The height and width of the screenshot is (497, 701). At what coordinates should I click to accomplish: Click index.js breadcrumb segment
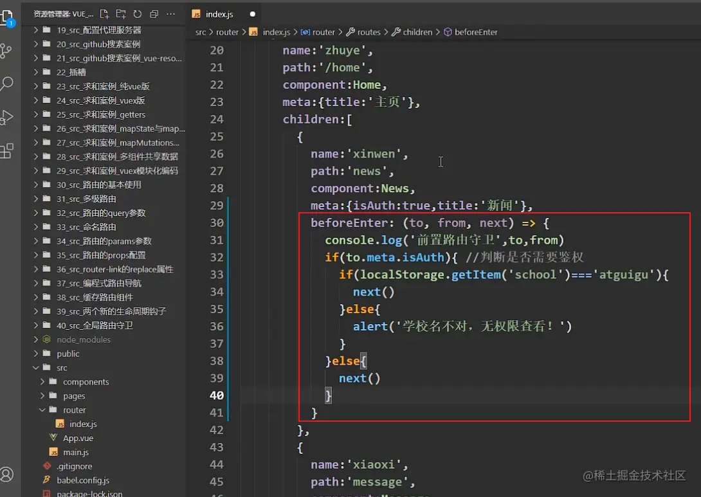click(x=277, y=32)
